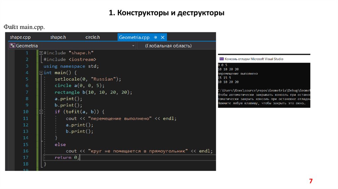Click on 'else' keyword in line 15

pos(60,145)
